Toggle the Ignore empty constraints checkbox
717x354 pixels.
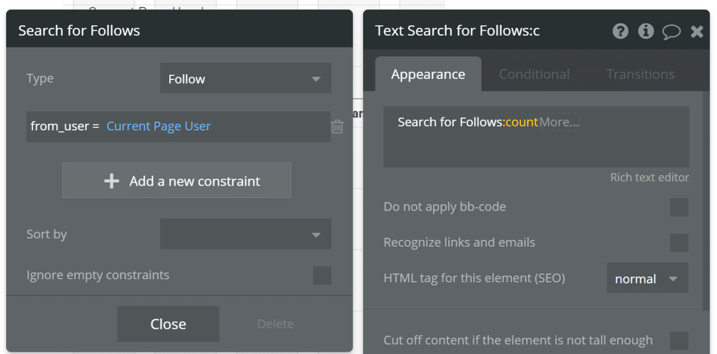322,275
